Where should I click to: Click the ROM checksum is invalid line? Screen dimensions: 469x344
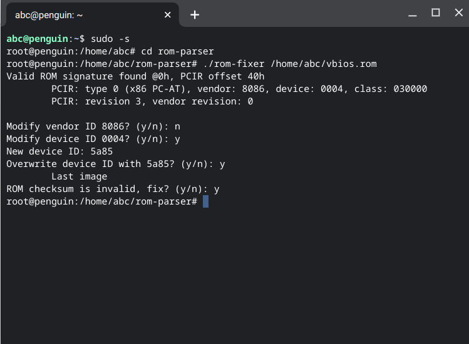point(113,189)
